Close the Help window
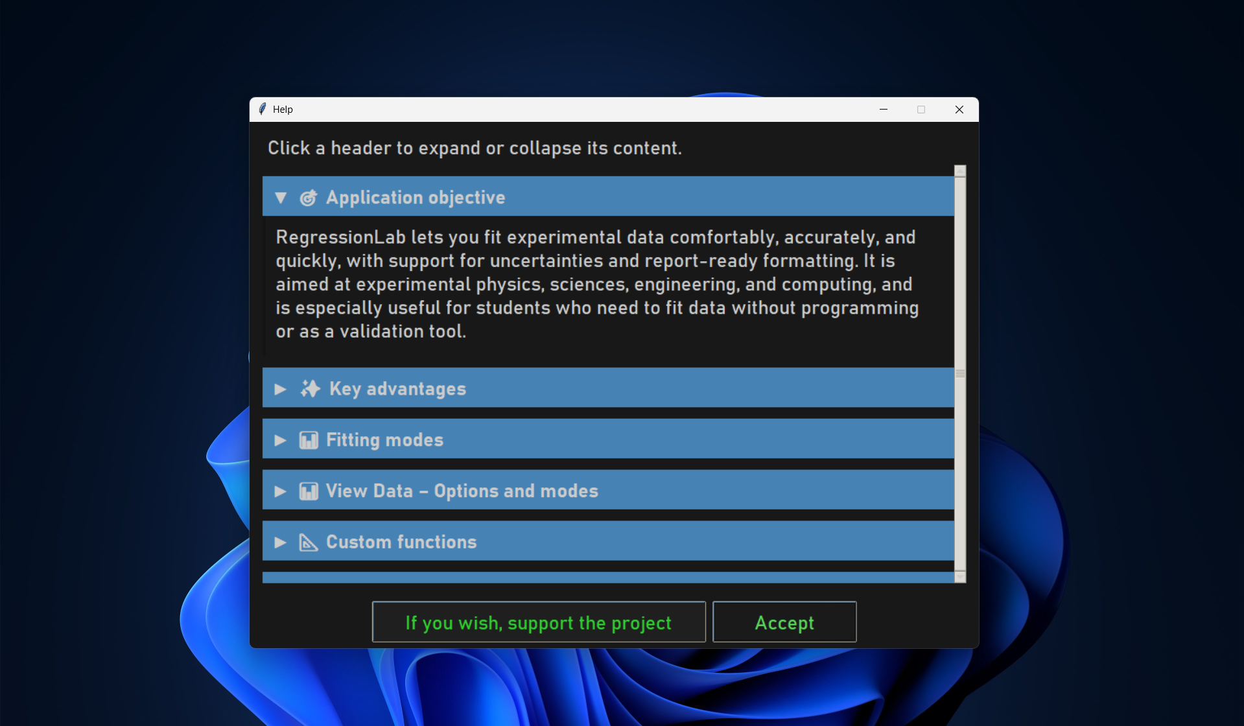This screenshot has height=726, width=1244. tap(959, 110)
